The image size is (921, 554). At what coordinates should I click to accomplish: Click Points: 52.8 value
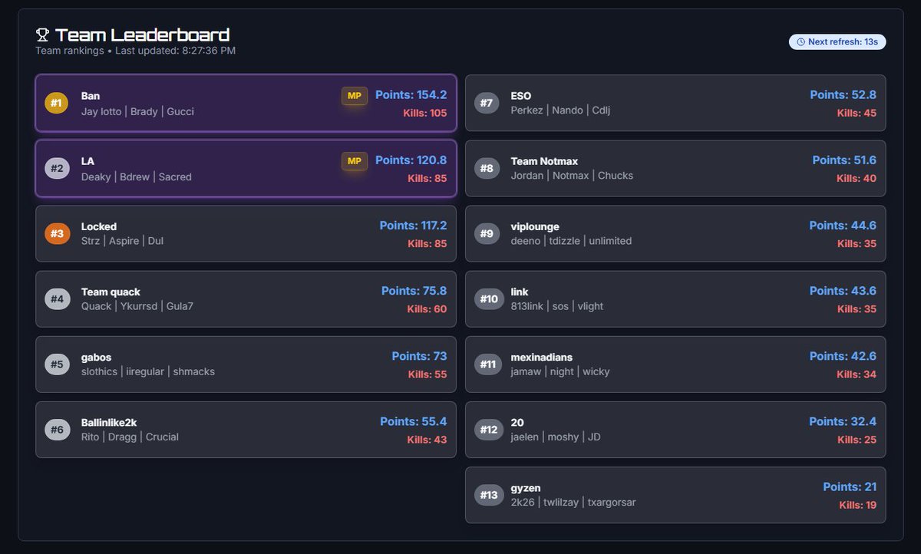click(x=843, y=95)
